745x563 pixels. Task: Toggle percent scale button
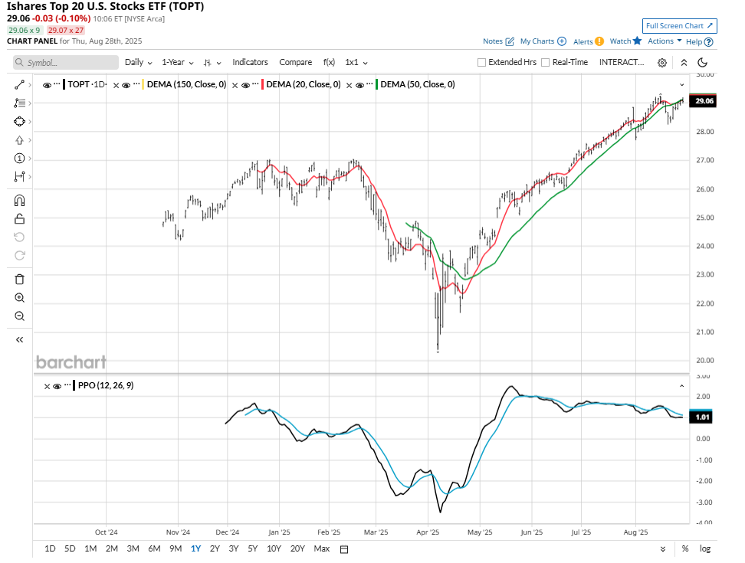click(x=684, y=548)
